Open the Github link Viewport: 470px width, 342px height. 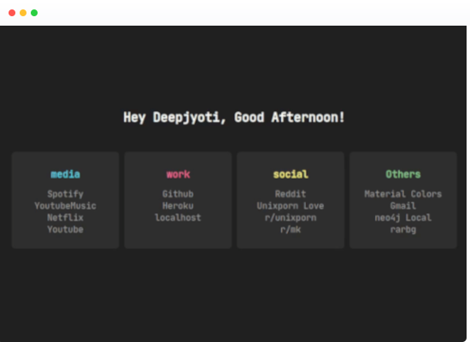click(x=178, y=194)
